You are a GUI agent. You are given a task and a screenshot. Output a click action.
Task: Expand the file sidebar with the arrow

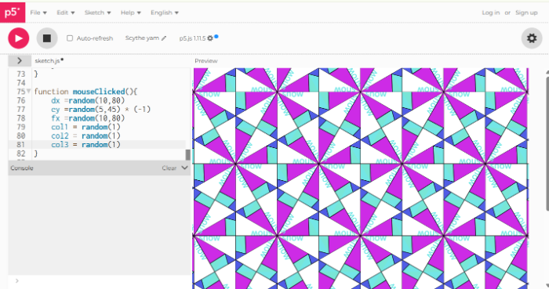[x=20, y=61]
